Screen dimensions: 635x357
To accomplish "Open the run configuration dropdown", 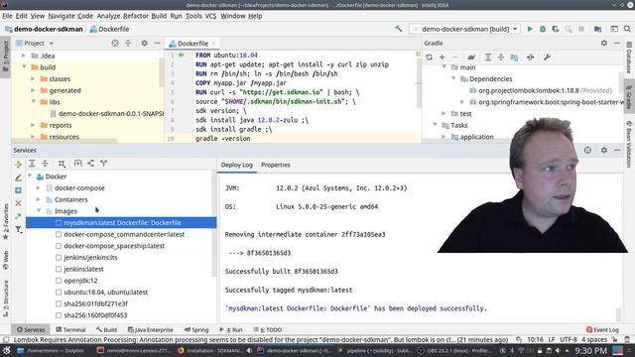I will [x=465, y=29].
